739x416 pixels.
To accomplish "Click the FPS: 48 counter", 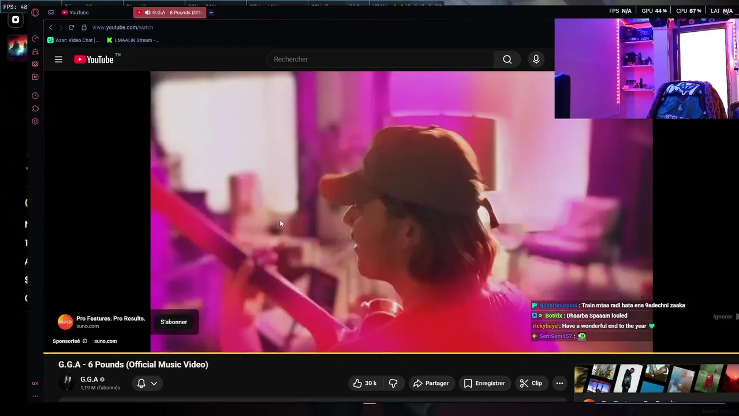I will (15, 7).
